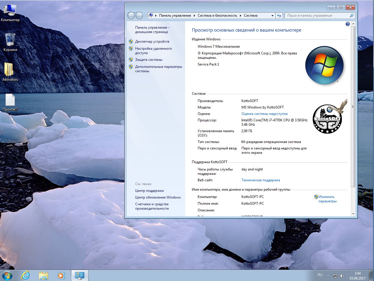This screenshot has width=374, height=281.
Task: Expand arrow after Система и безопасность breadcrumb
Action: [241, 15]
